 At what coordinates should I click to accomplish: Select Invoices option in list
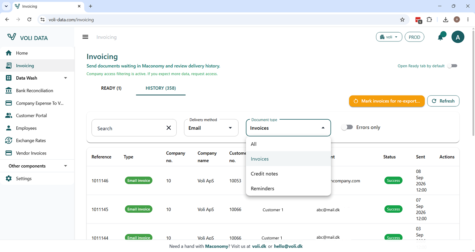tap(288, 159)
